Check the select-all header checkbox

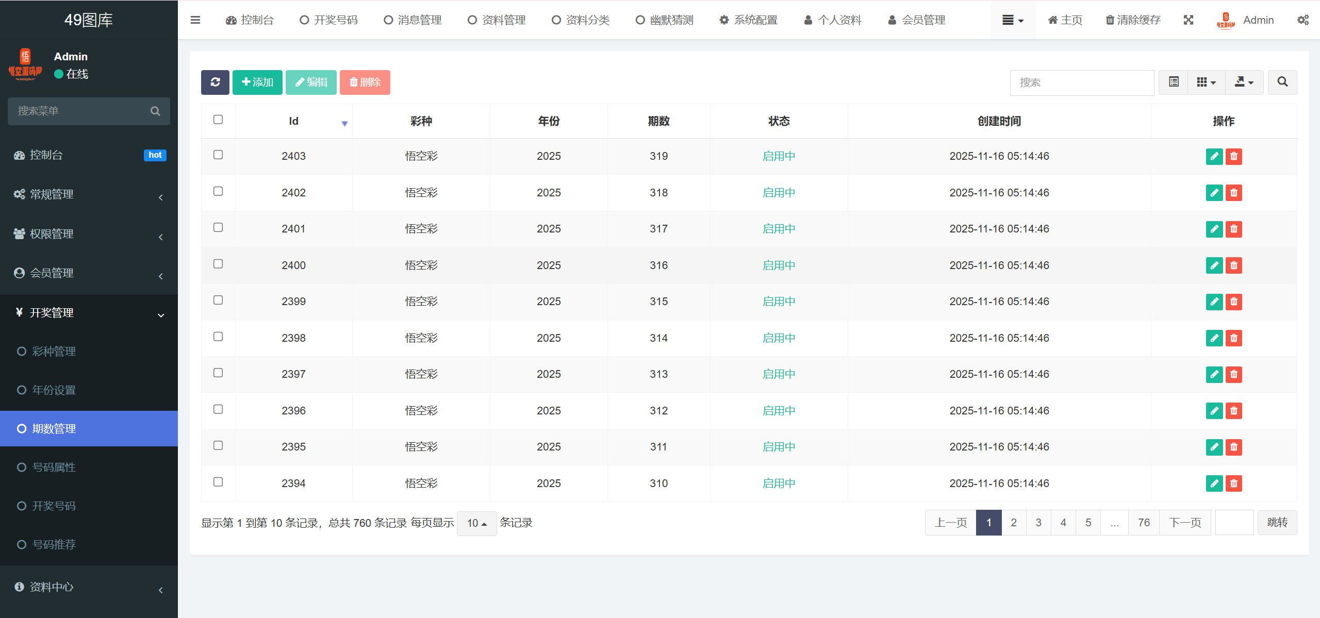click(218, 120)
